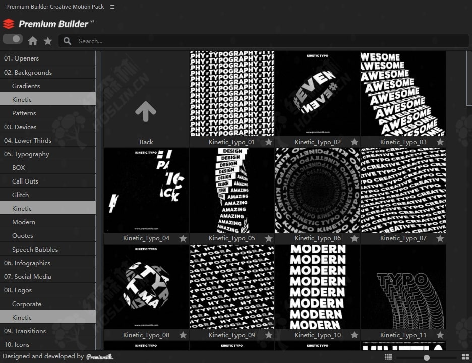
Task: Select Kinetic_Typo_03 AWESOME thumbnail
Action: 403,94
